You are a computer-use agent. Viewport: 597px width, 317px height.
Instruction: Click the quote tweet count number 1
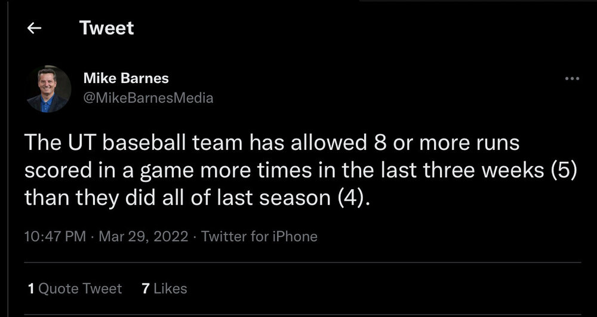point(31,289)
